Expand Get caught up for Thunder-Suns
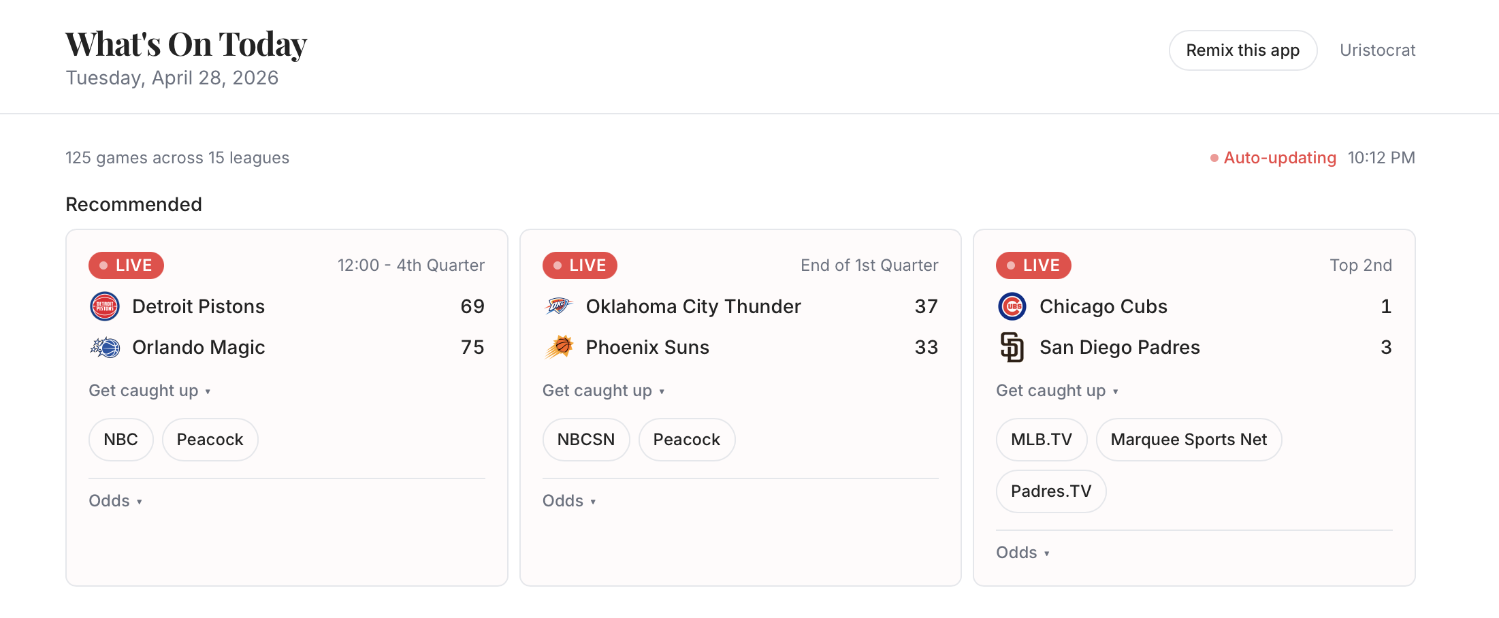 604,391
